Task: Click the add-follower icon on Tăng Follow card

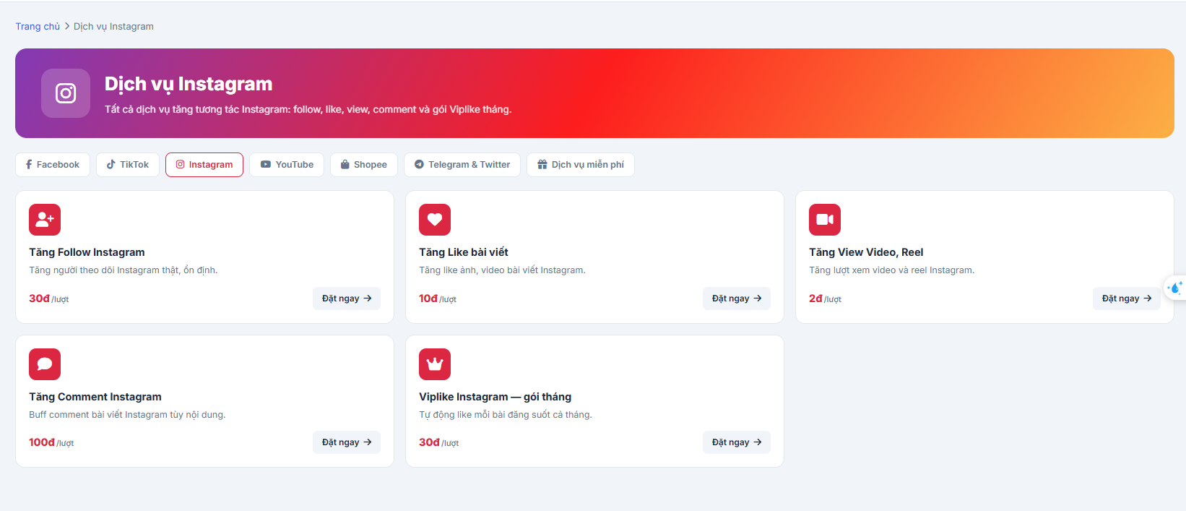Action: [x=45, y=220]
